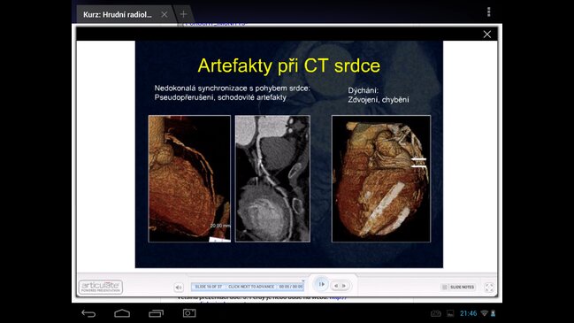The width and height of the screenshot is (574, 323).
Task: Go to the previous slide arrow
Action: click(x=336, y=286)
